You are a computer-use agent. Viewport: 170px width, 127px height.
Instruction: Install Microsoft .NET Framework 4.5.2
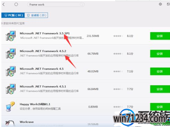pos(160,54)
